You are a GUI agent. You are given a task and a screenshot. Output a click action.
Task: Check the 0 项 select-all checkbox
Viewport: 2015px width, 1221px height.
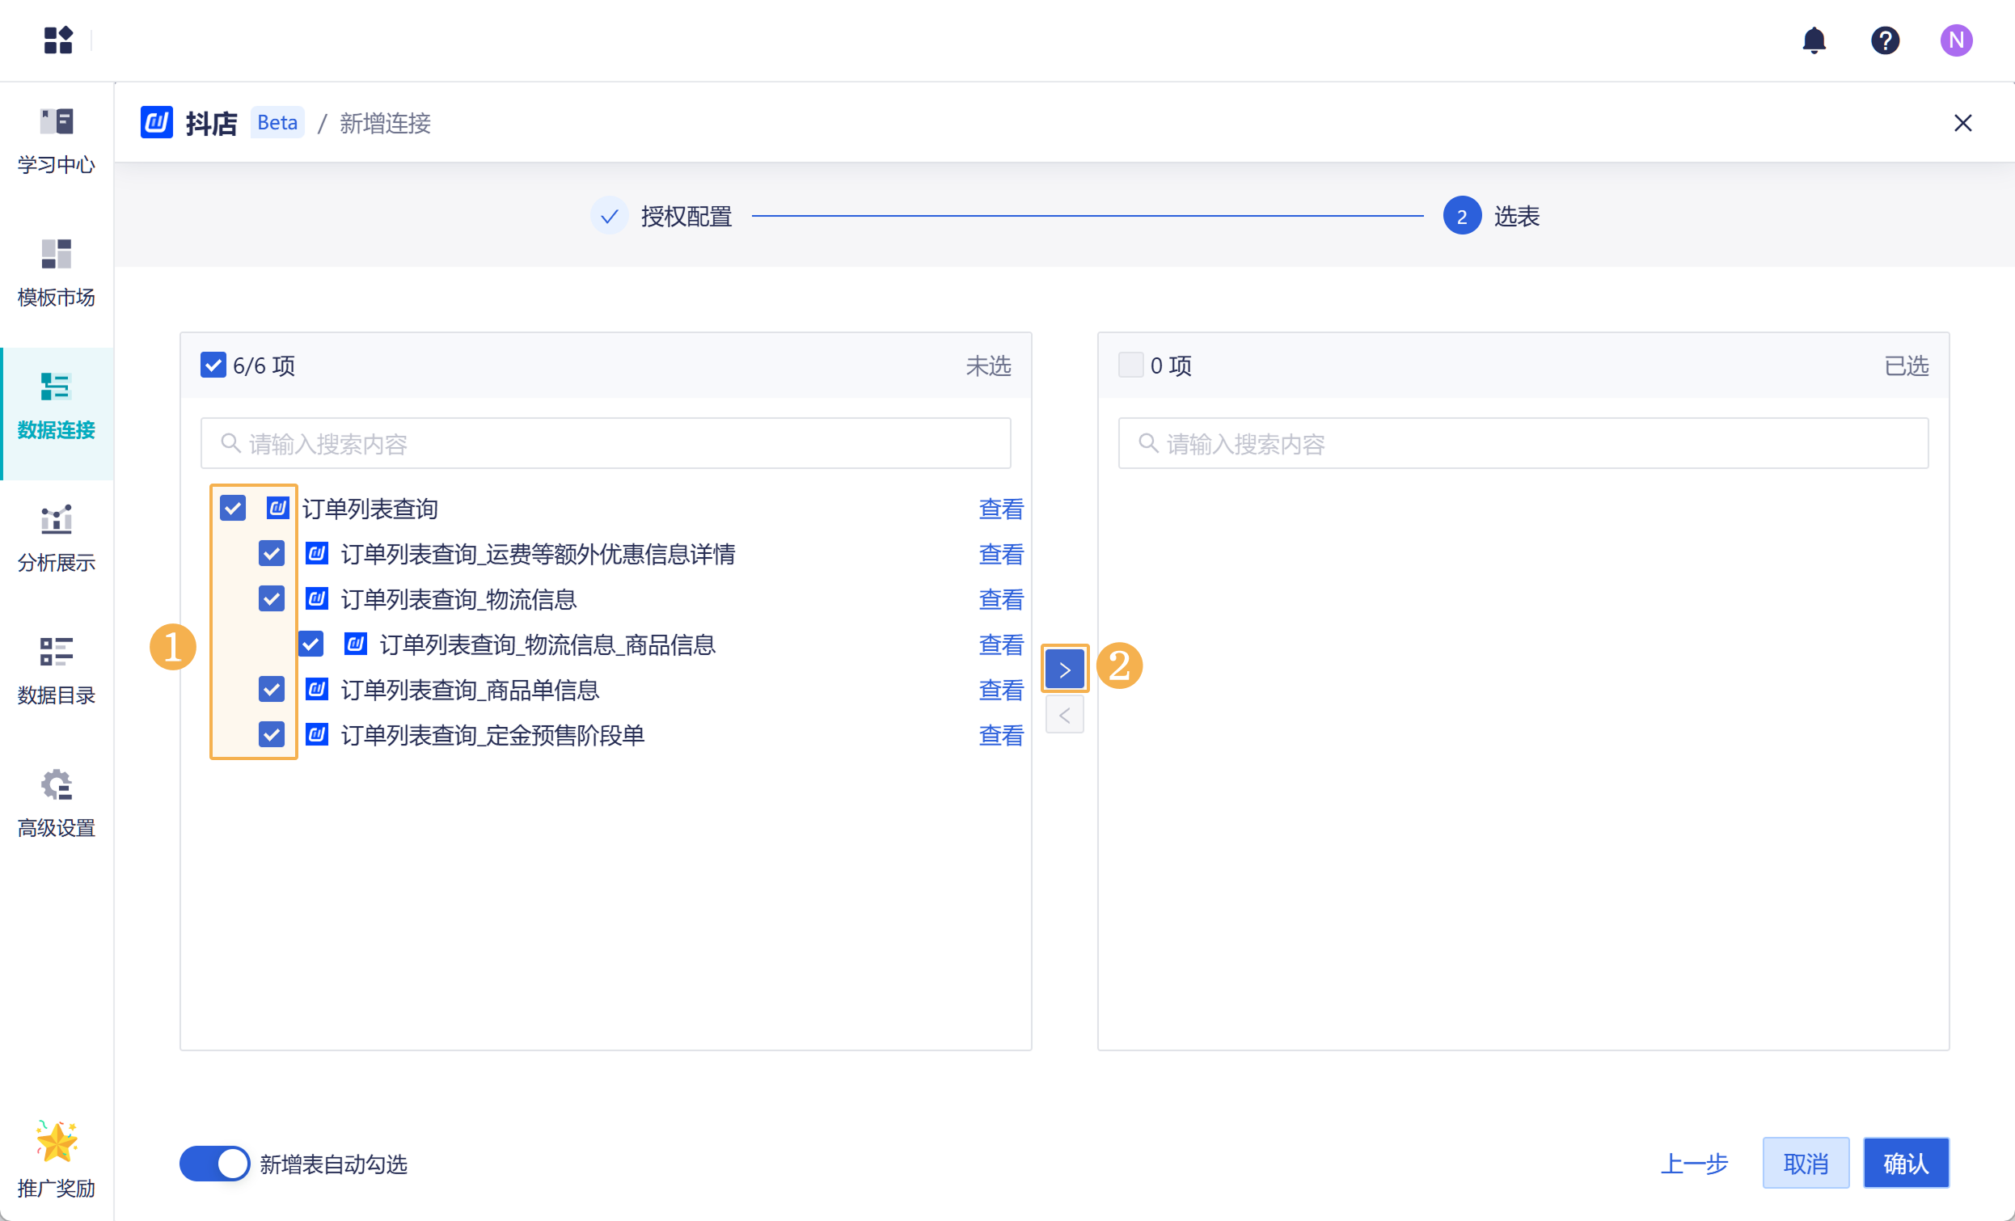pos(1130,365)
